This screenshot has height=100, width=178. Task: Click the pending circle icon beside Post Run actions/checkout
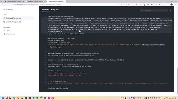tap(46, 88)
